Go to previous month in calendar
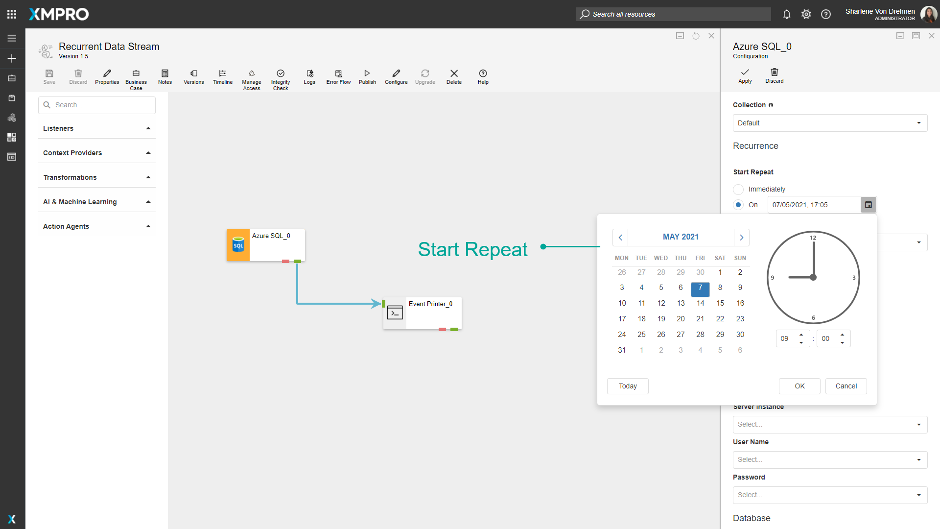The image size is (940, 529). point(620,237)
